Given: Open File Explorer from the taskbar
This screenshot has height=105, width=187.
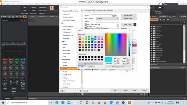Looking at the screenshot, I should pos(93,102).
